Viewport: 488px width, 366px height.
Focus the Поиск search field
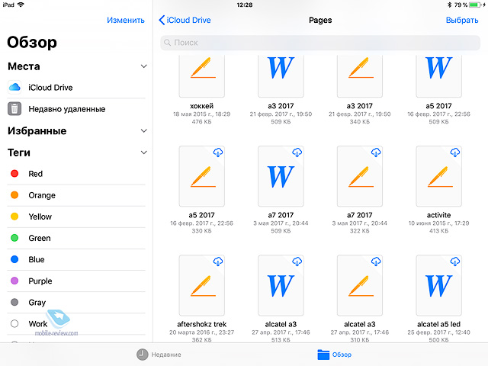coord(320,43)
